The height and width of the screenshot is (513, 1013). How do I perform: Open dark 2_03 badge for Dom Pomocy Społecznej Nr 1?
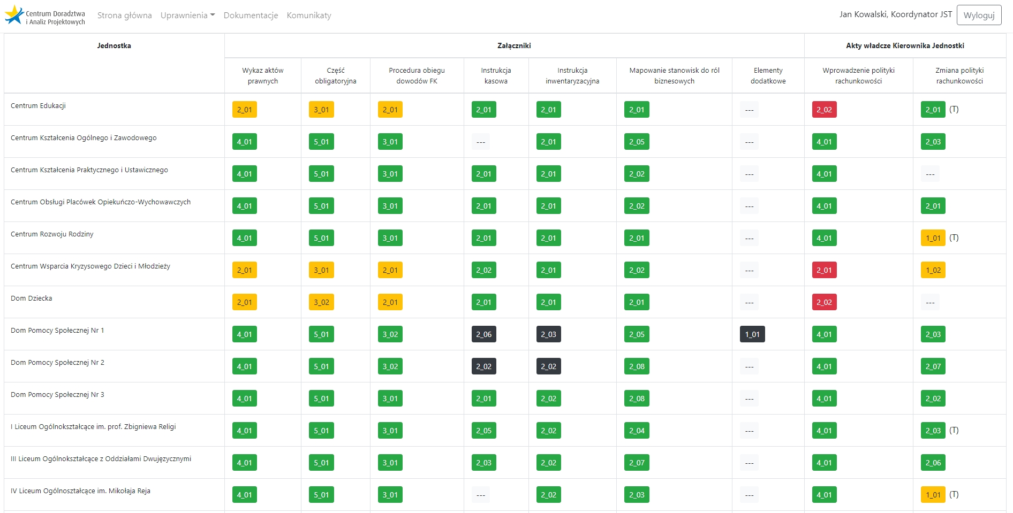[x=549, y=334]
